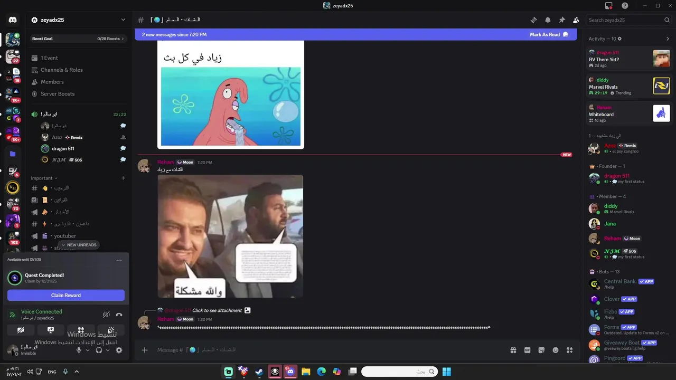Screen dimensions: 676x380
Task: Open the soundboard button
Action: [x=111, y=330]
